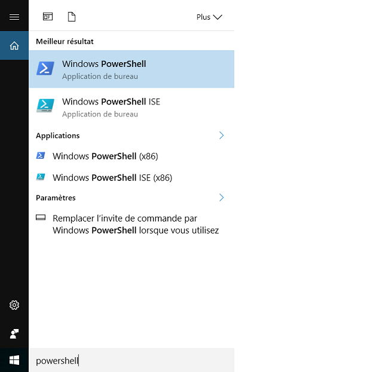Select the Home sidebar icon
Viewport: 374px width, 372px height.
pyautogui.click(x=14, y=45)
